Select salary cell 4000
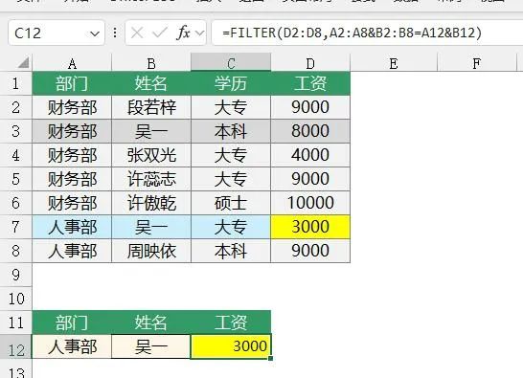Image resolution: width=523 pixels, height=378 pixels. [x=310, y=155]
